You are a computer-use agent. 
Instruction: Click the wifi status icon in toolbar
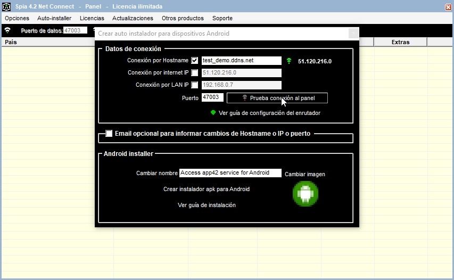tap(7, 30)
